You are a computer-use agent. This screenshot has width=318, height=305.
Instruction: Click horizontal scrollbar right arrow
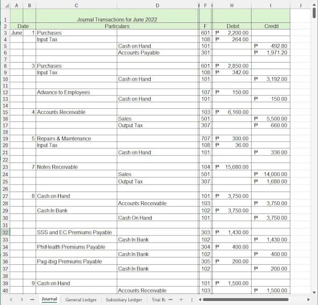pos(308,299)
